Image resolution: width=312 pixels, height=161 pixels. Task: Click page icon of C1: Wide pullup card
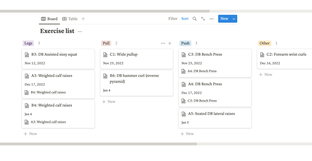106,54
